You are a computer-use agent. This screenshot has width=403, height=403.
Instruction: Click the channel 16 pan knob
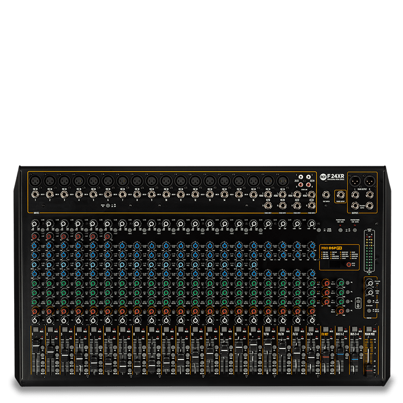pos(253,320)
